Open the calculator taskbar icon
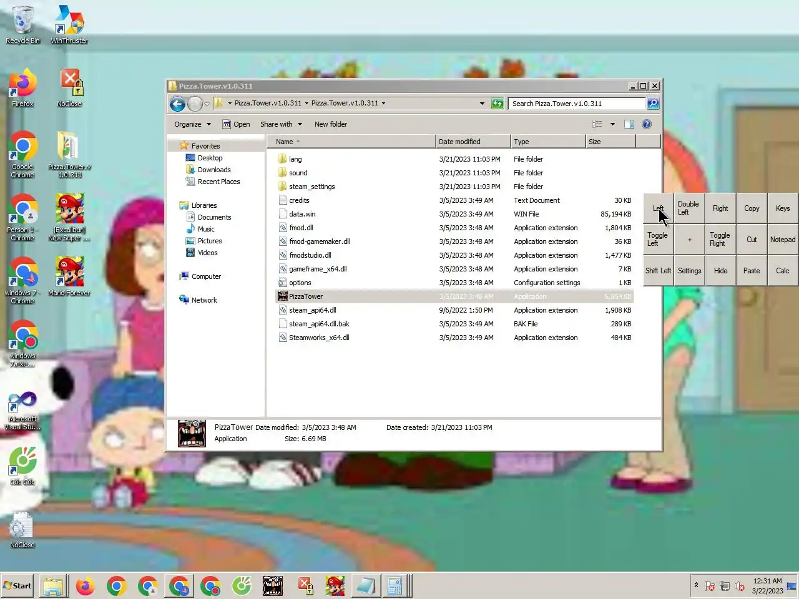The height and width of the screenshot is (599, 799). coord(395,586)
